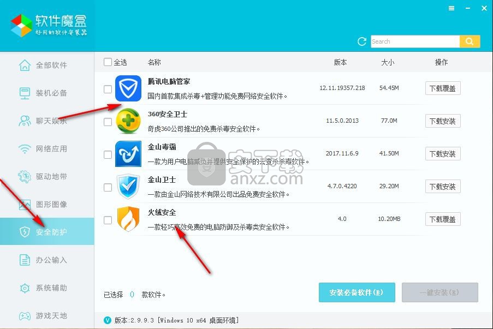The width and height of the screenshot is (493, 329).
Task: Click the version info V icon
Action: click(x=108, y=320)
